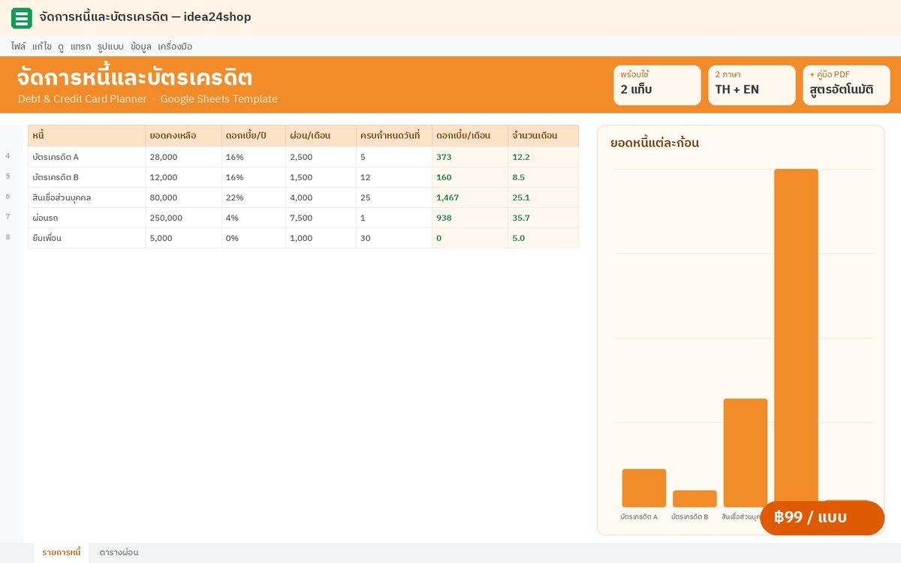Select the ผ่อน/เดือน column header
901x563 pixels.
click(x=321, y=136)
